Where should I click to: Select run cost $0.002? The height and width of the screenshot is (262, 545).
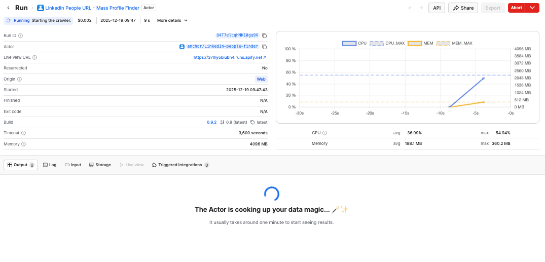pos(85,20)
